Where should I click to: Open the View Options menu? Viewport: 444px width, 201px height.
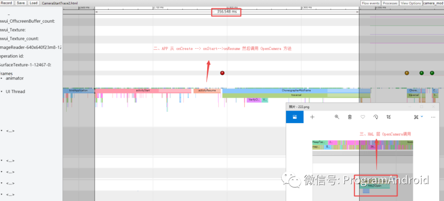coord(411,3)
